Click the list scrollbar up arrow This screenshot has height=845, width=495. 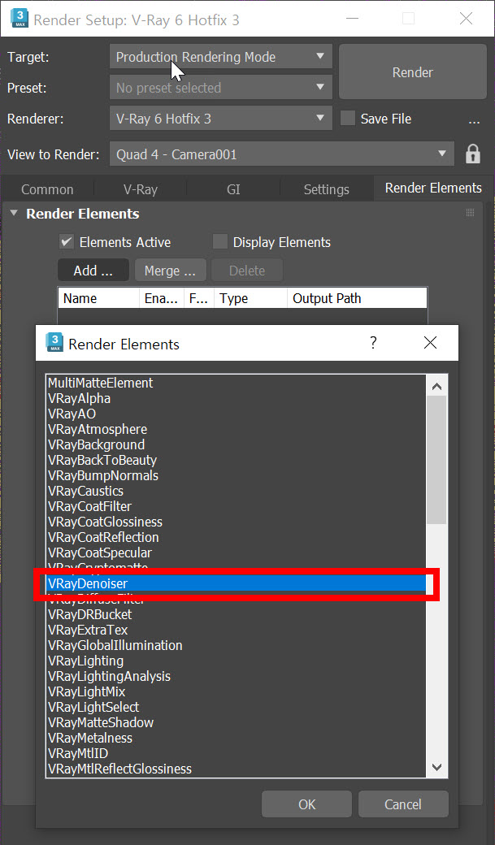coord(436,387)
